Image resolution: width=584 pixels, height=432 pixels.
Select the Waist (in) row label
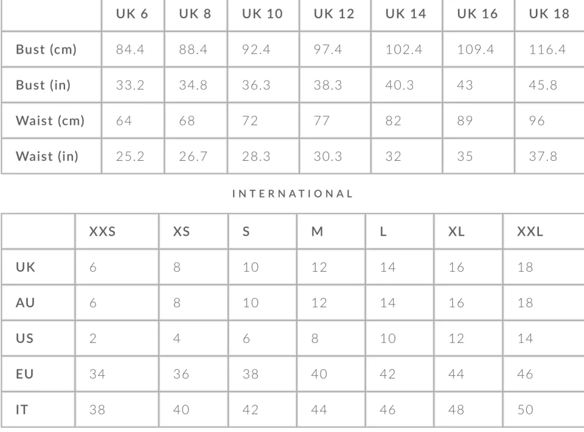47,156
